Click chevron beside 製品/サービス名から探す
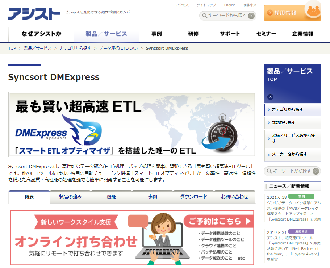Image resolution: width=330 pixels, height=268 pixels. point(269,139)
